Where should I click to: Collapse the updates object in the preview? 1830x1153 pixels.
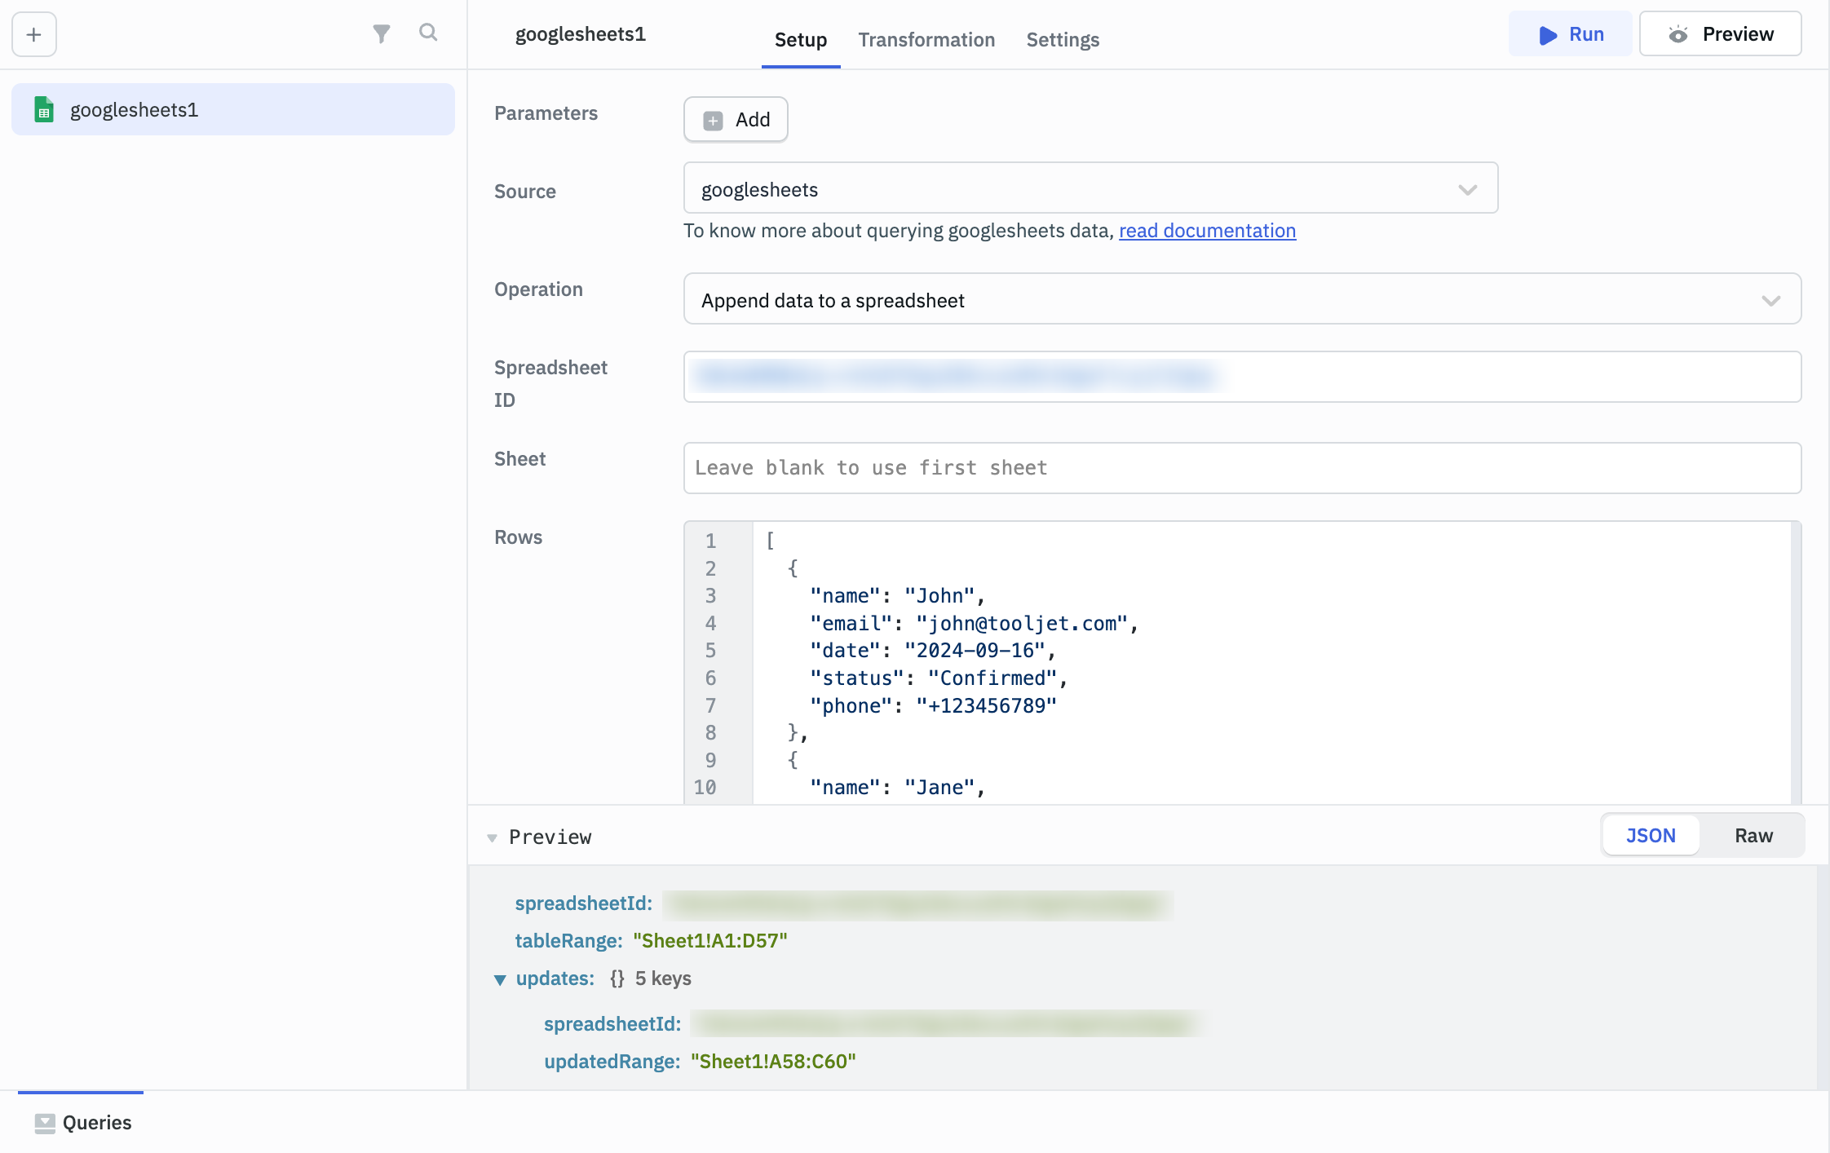coord(501,979)
